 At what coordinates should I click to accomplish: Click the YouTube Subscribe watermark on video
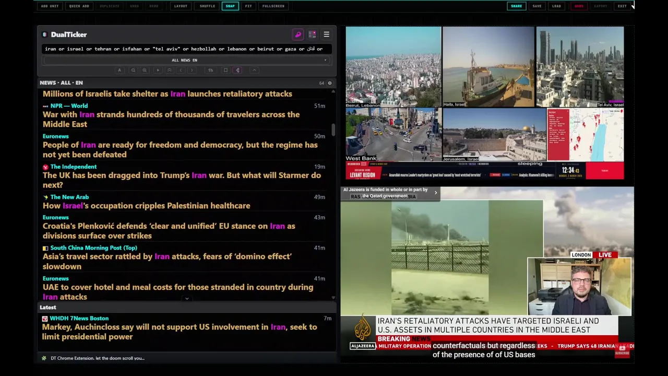622,350
